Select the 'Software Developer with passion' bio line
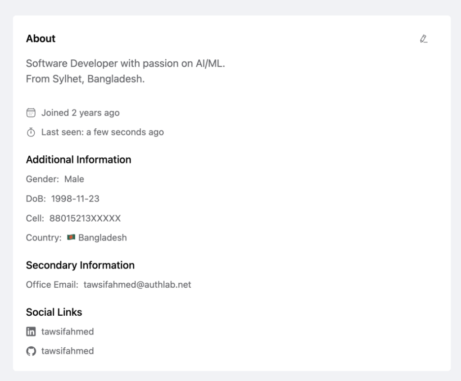461x381 pixels. tap(125, 63)
